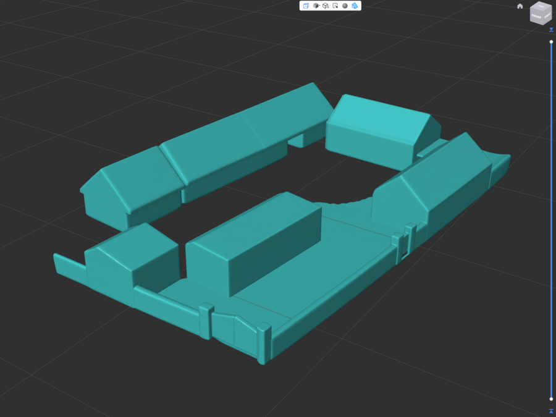Toggle the perspective view cube icon

(306, 6)
